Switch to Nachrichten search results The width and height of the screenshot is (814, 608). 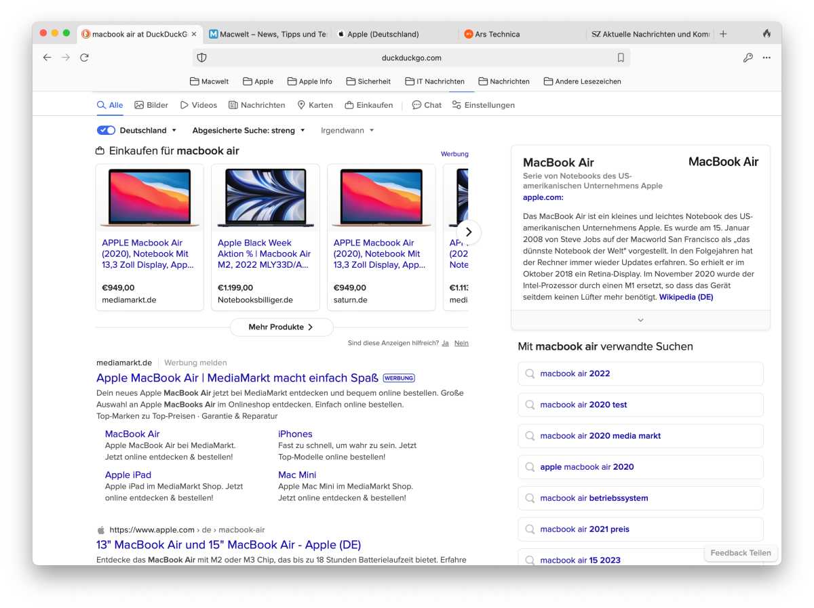[x=256, y=105]
